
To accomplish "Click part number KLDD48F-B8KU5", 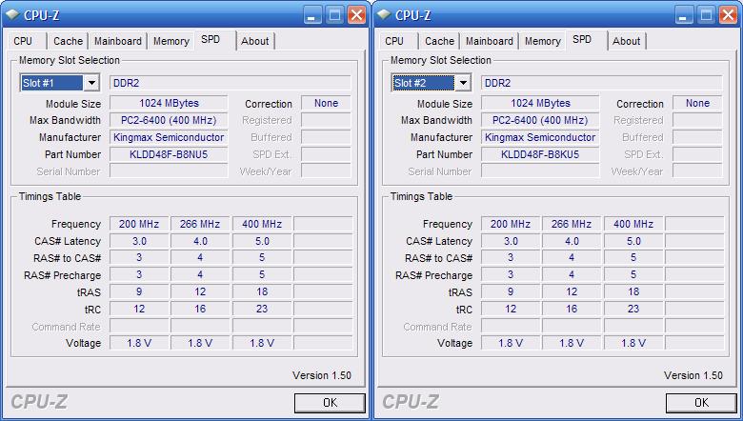I will tap(540, 154).
